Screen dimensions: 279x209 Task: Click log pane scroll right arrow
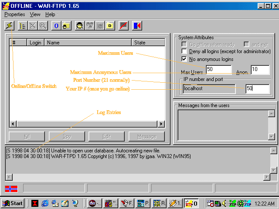point(267,177)
